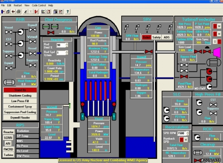Viewport: 223px width, 163px height.
Task: Select Suppression Pool Cooling mode
Action: (x=20, y=112)
